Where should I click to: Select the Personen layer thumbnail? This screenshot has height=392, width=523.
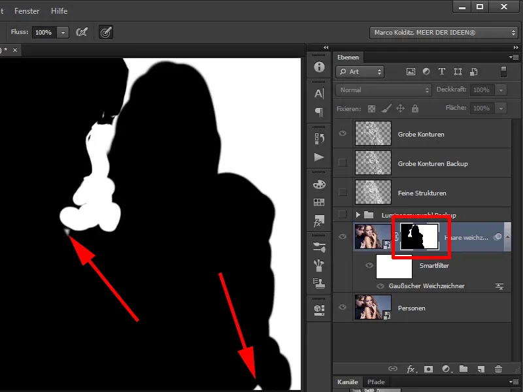(x=373, y=307)
